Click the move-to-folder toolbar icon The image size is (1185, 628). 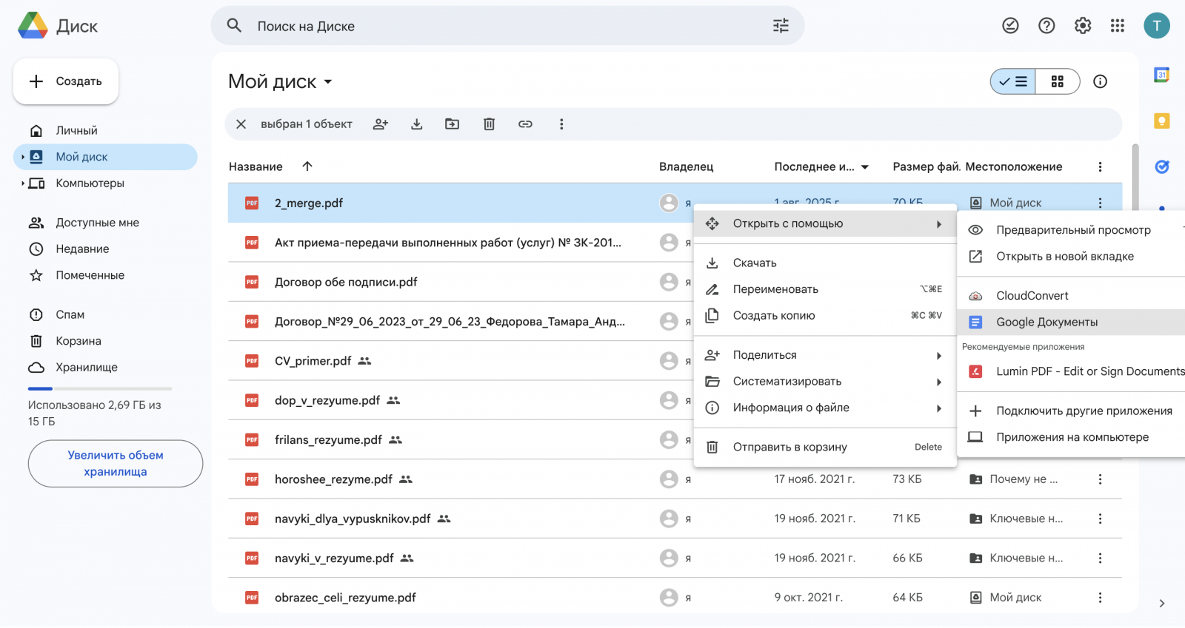tap(452, 124)
